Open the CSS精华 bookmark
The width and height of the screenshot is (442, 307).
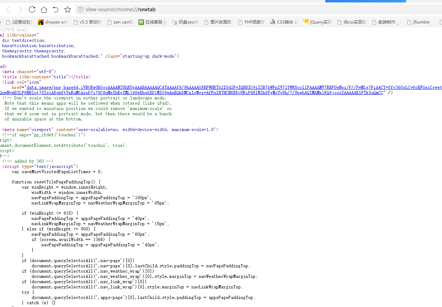(x=284, y=22)
